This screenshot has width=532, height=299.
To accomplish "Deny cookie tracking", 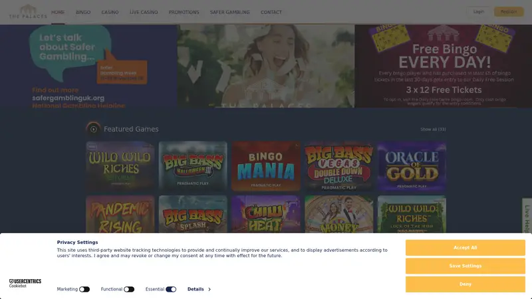I will [x=465, y=284].
